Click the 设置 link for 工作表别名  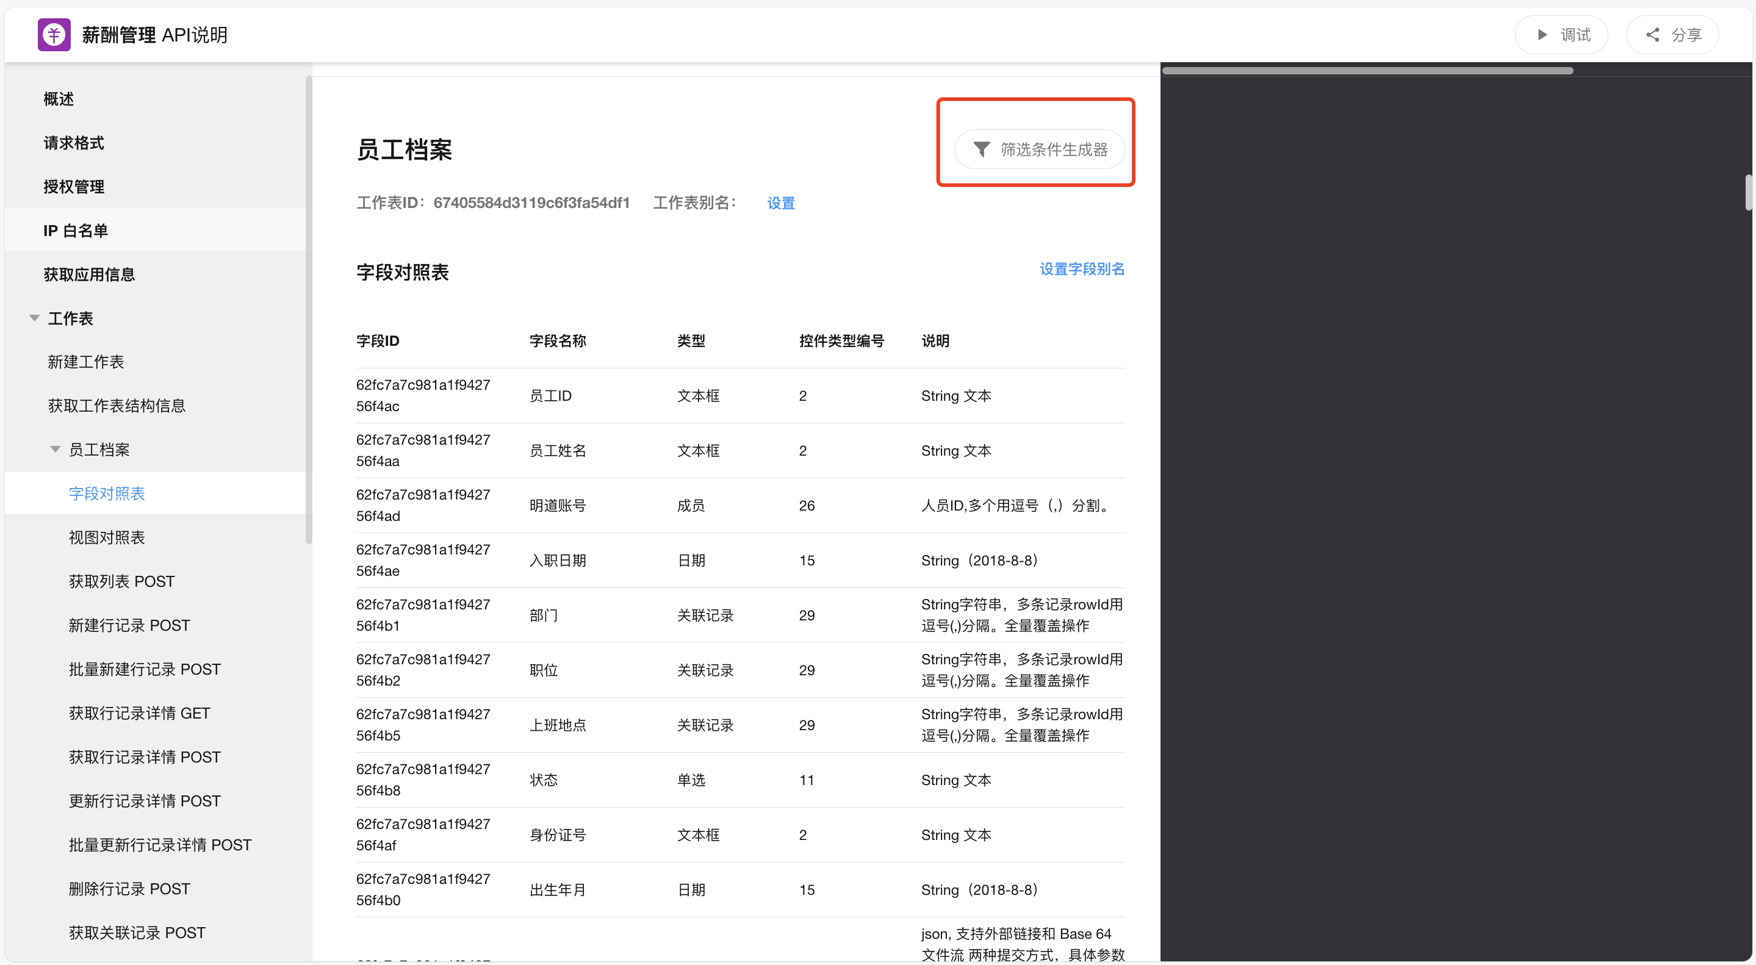point(780,203)
